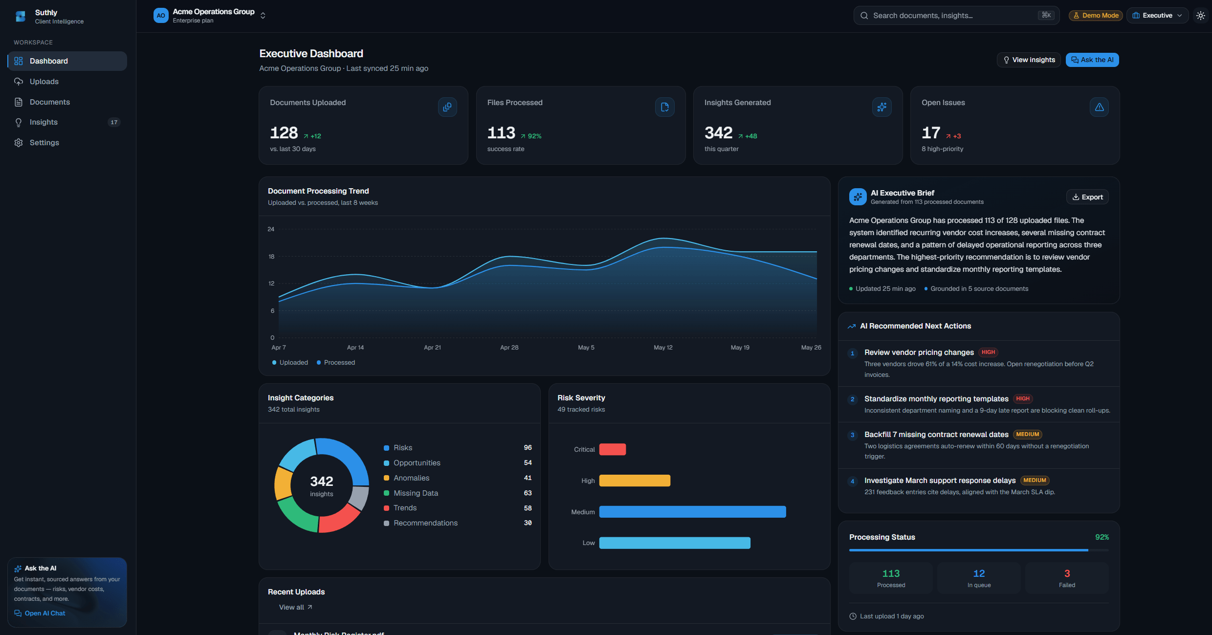
Task: Click the Anomalies legend color swatch
Action: [386, 478]
